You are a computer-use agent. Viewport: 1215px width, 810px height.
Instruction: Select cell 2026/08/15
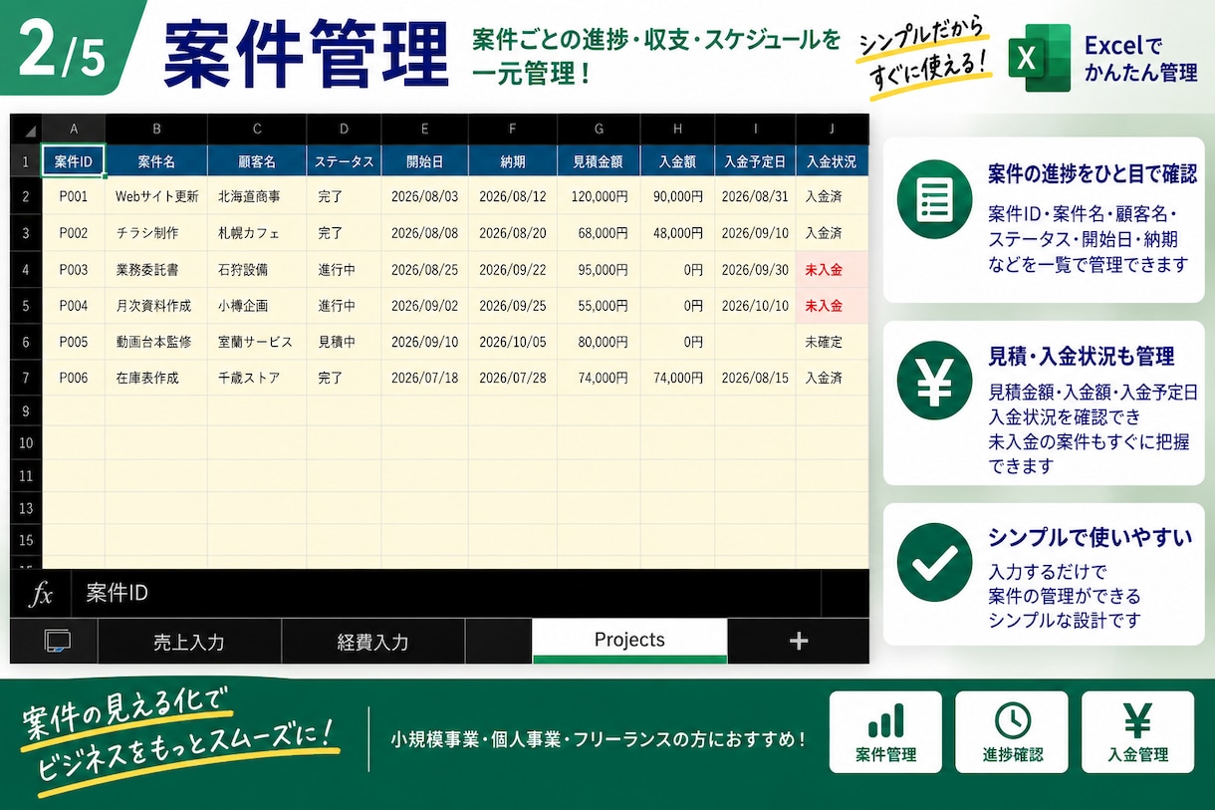[755, 378]
